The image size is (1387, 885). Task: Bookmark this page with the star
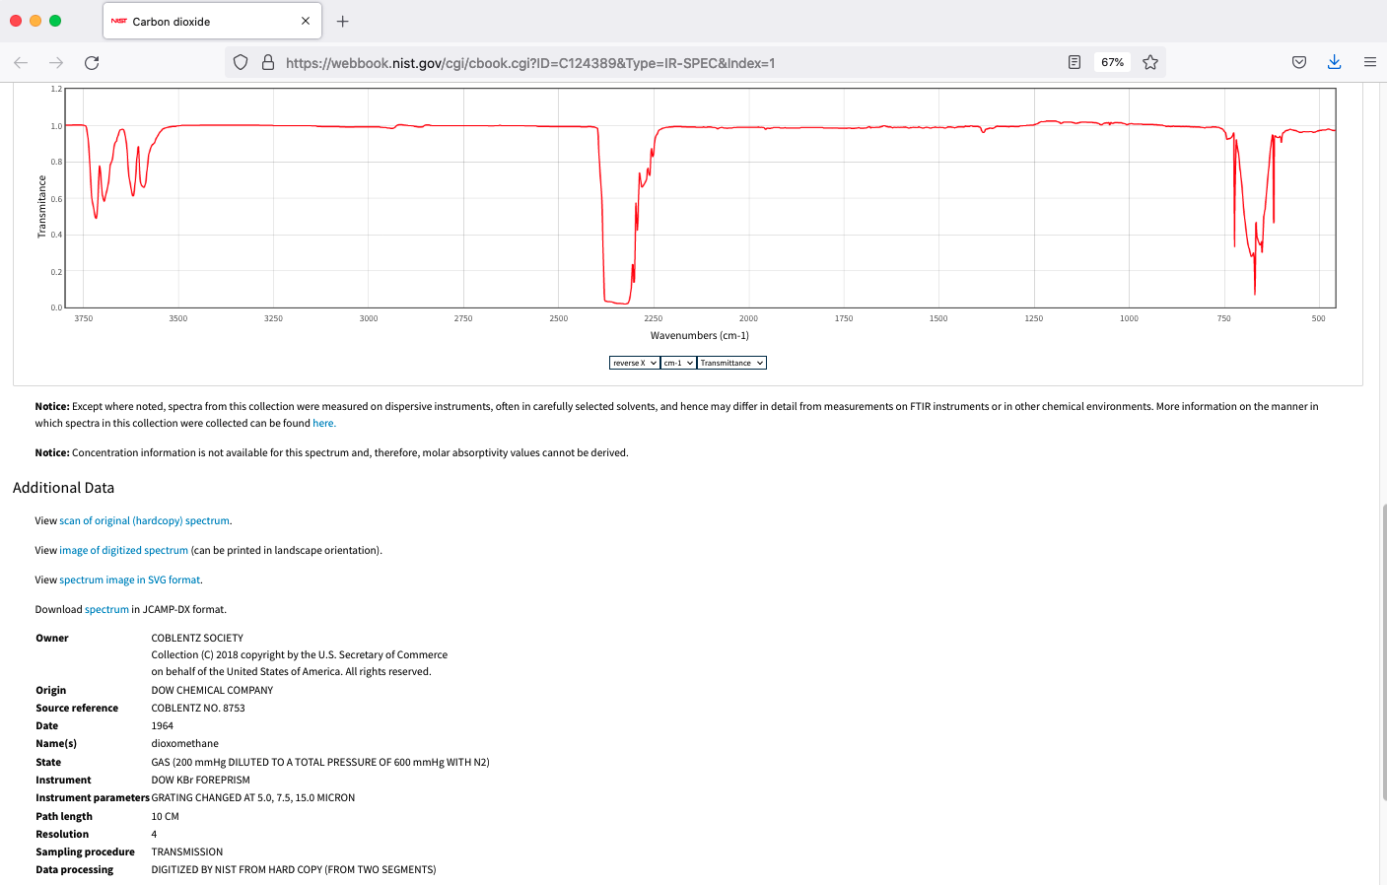coord(1149,62)
